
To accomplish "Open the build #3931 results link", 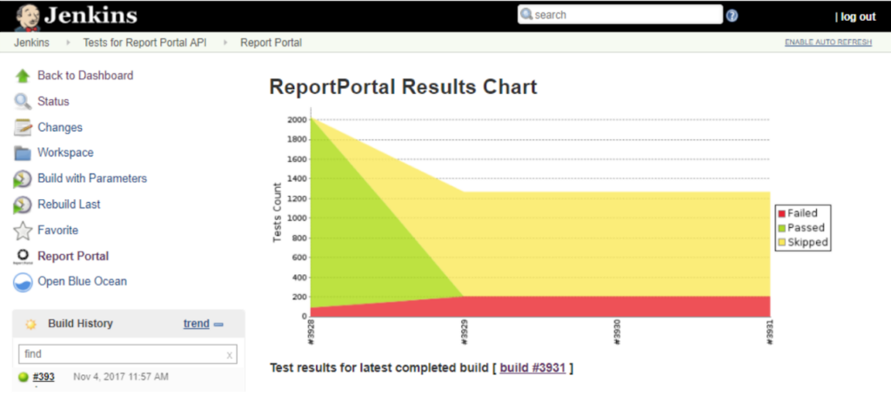I will click(x=533, y=367).
